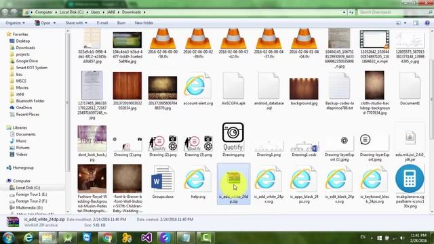
Task: Select the ic_add_white_24dp.zip archive file
Action: click(233, 184)
